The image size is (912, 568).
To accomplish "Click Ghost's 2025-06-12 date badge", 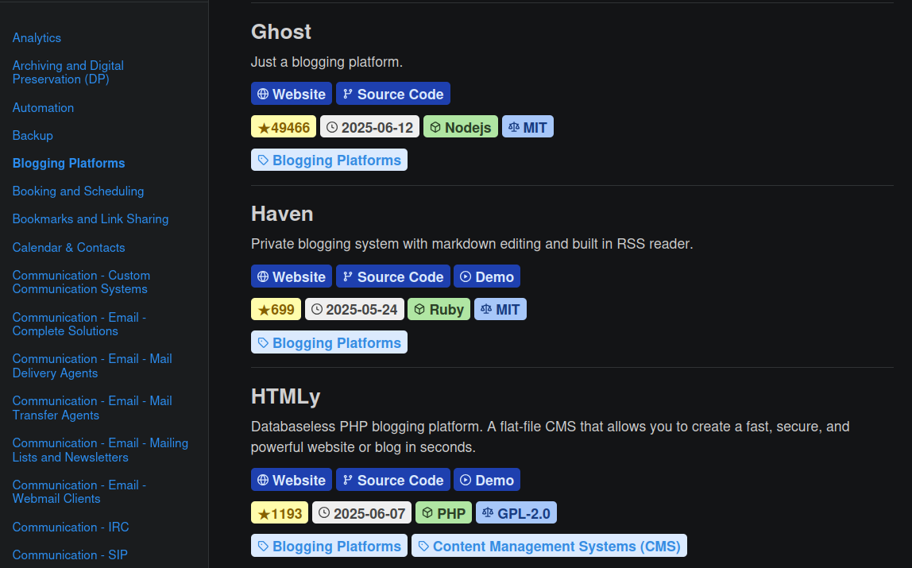I will (370, 127).
